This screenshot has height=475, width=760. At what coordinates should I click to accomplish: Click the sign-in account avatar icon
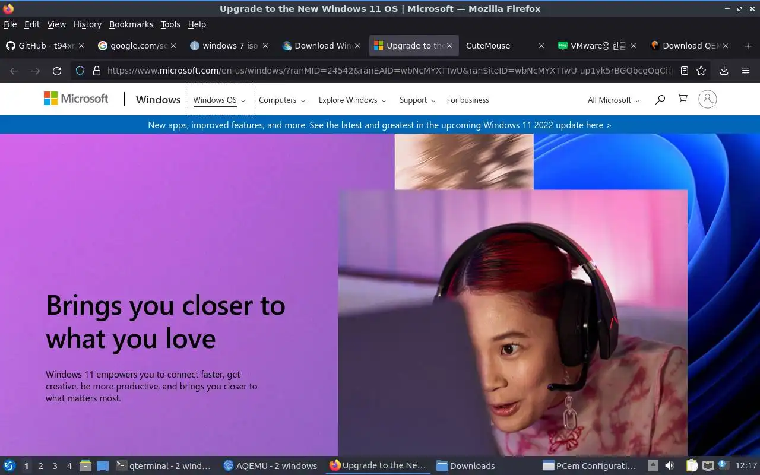click(708, 99)
